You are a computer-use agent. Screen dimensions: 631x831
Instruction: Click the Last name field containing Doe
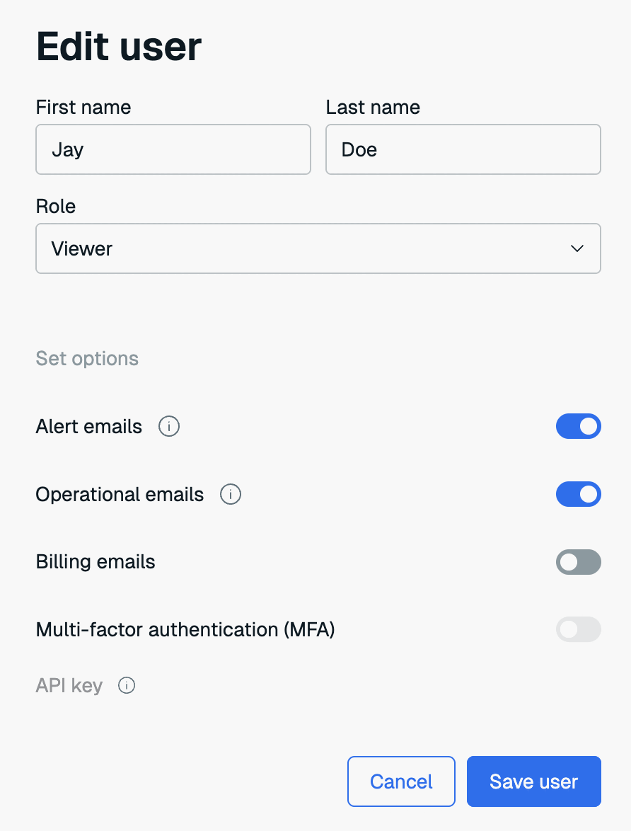coord(463,149)
